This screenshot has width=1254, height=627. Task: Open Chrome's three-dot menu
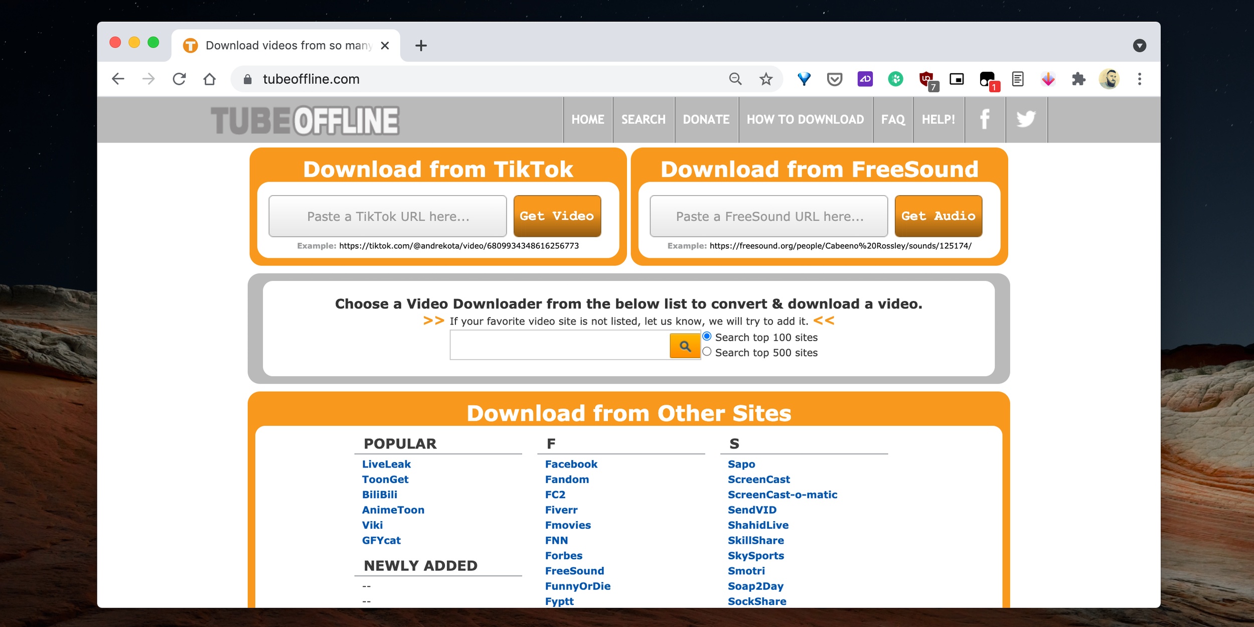1140,79
